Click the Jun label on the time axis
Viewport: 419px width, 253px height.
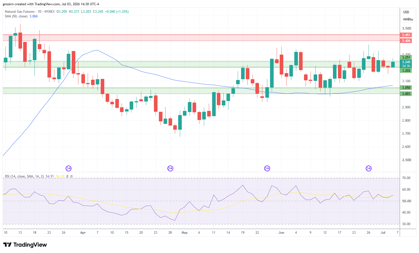(x=281, y=233)
